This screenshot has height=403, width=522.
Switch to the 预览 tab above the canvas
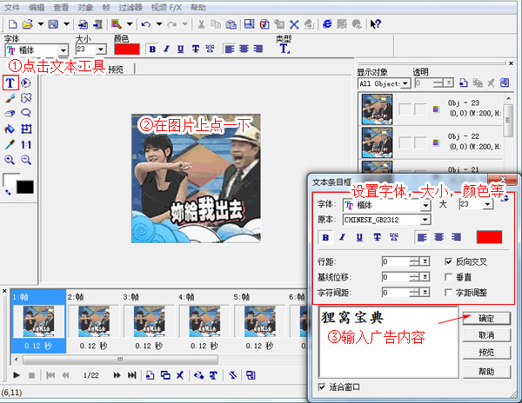tap(116, 69)
